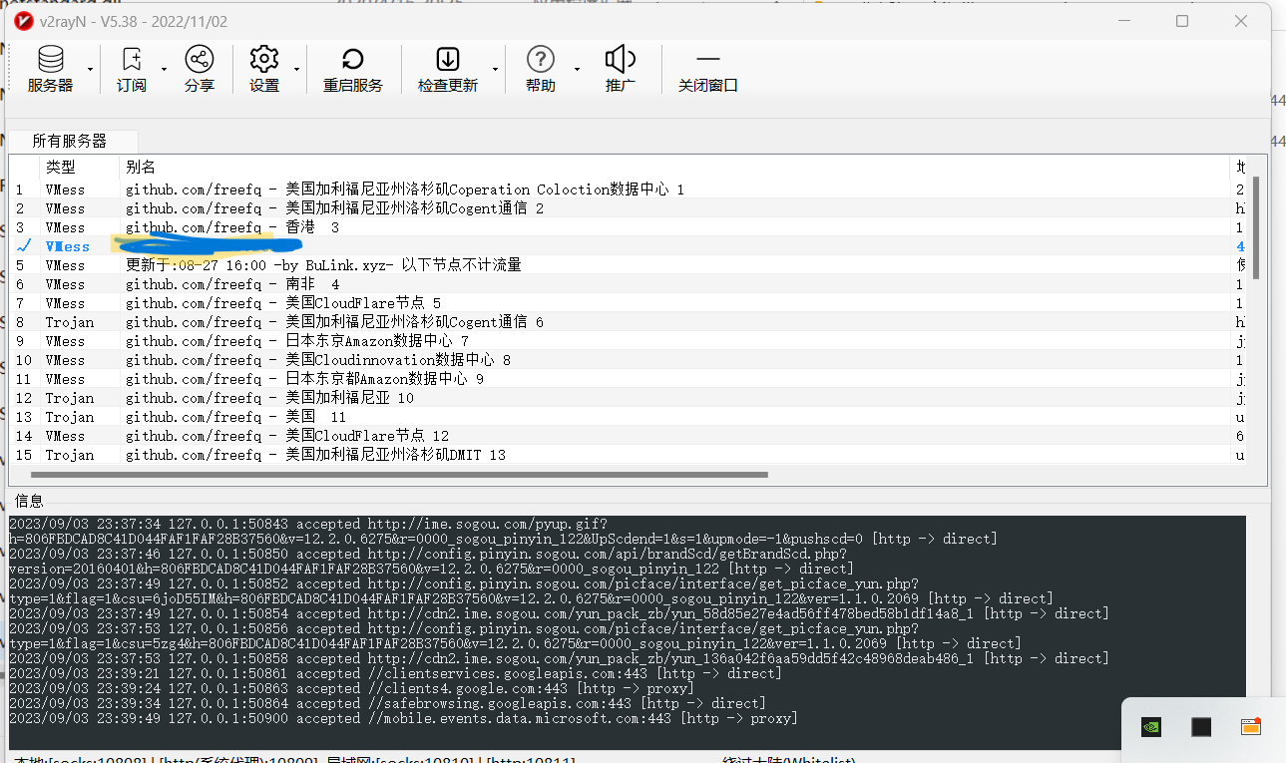Click the black square tray icon

coord(1201,727)
